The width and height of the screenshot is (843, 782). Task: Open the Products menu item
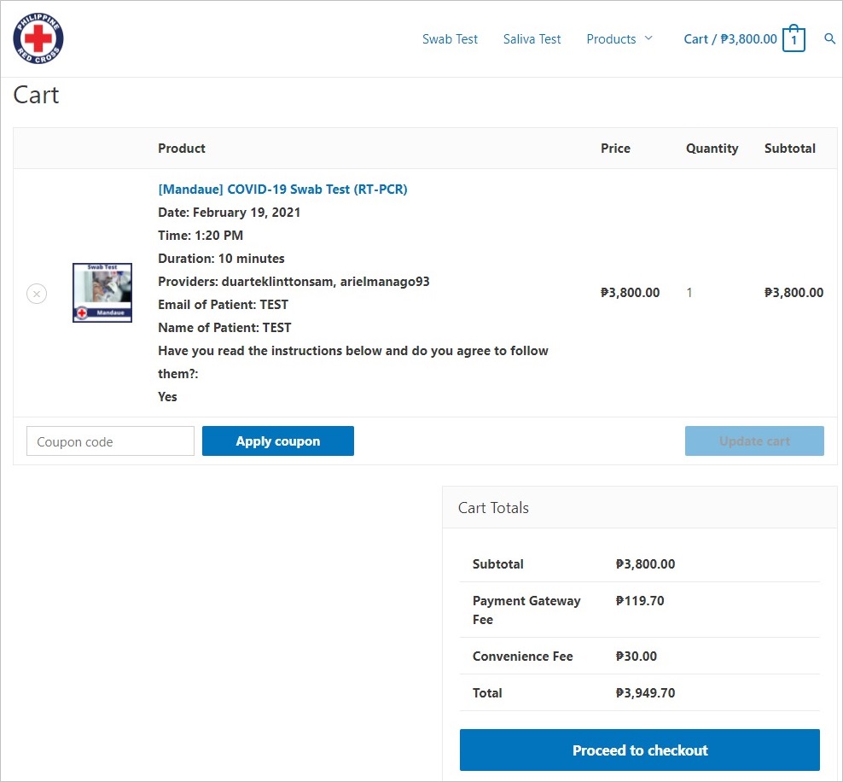[x=611, y=39]
